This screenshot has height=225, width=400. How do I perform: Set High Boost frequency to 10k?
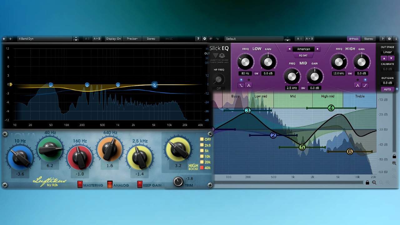pyautogui.click(x=202, y=156)
